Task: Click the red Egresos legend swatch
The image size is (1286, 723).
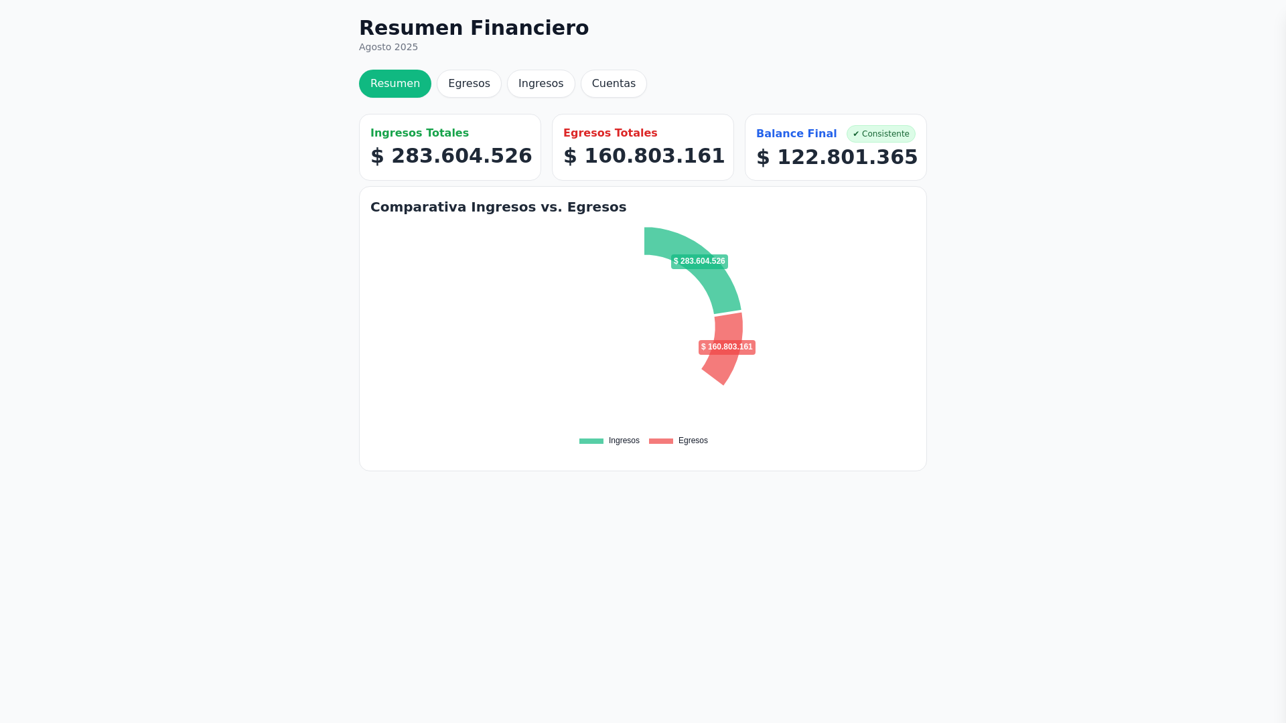Action: pyautogui.click(x=661, y=441)
